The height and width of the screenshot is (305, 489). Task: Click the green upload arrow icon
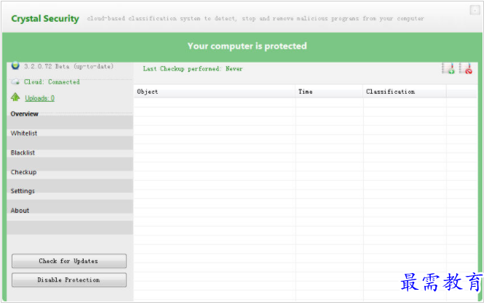[15, 97]
